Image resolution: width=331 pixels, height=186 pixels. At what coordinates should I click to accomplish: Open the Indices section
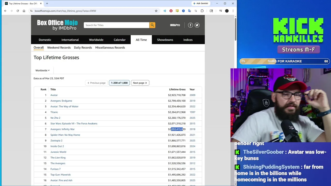(188, 40)
